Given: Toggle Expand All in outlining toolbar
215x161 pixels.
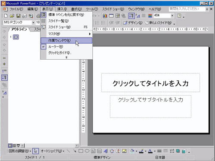Looking at the screenshot, I should point(4,78).
